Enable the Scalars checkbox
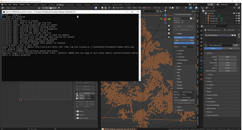 (x=178, y=51)
